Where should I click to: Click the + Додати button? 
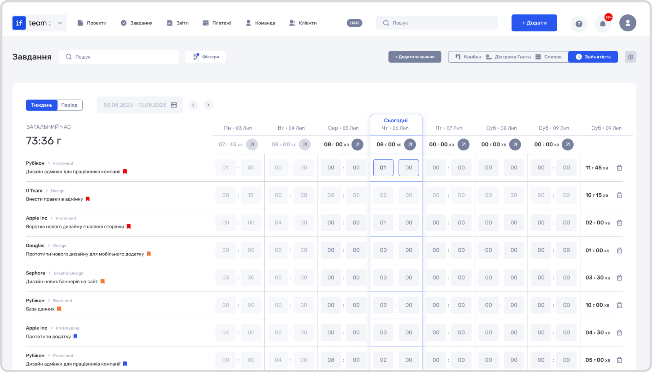(534, 23)
